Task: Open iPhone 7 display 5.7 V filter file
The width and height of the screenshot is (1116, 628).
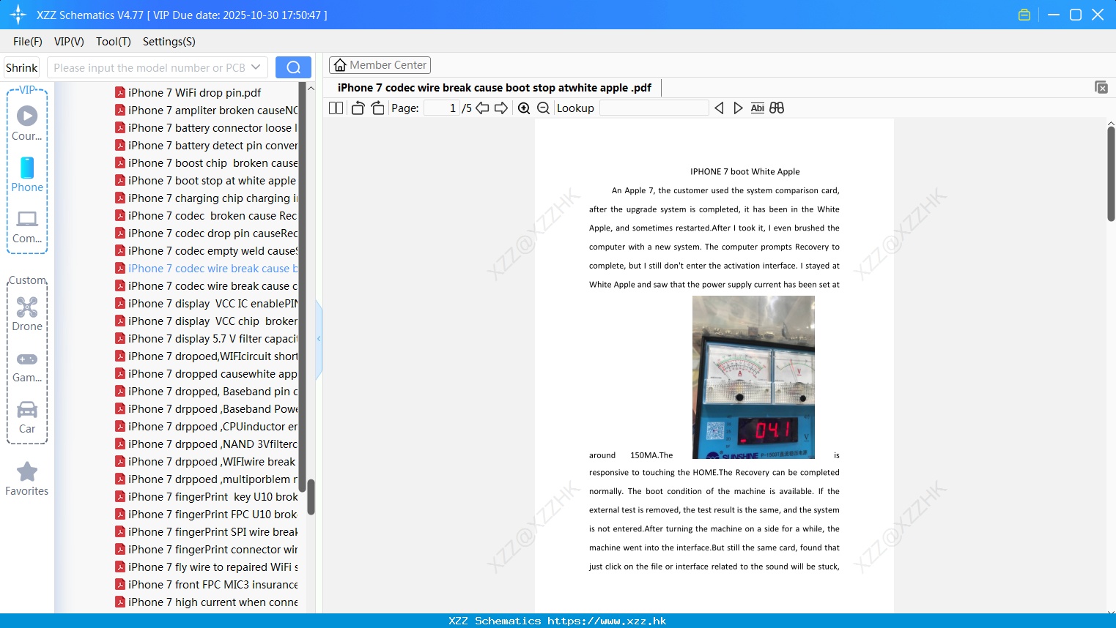Action: tap(205, 338)
